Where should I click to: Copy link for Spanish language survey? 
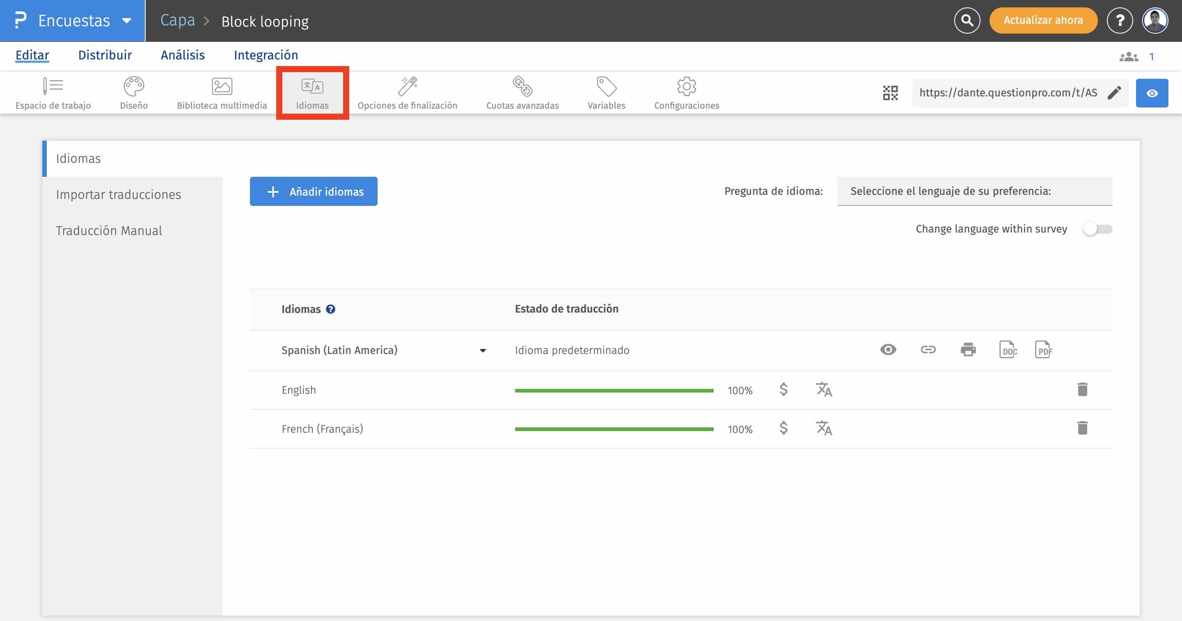click(928, 350)
